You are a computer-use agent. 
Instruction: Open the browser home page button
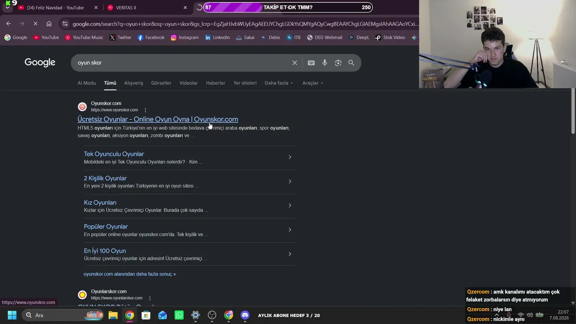49,24
